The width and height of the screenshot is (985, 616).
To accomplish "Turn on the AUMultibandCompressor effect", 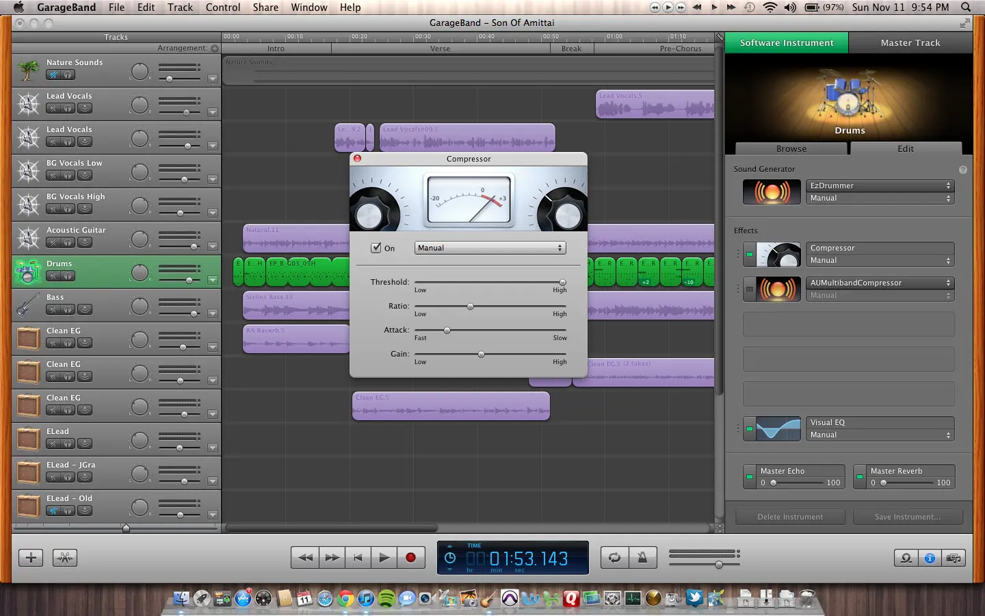I will (x=750, y=289).
